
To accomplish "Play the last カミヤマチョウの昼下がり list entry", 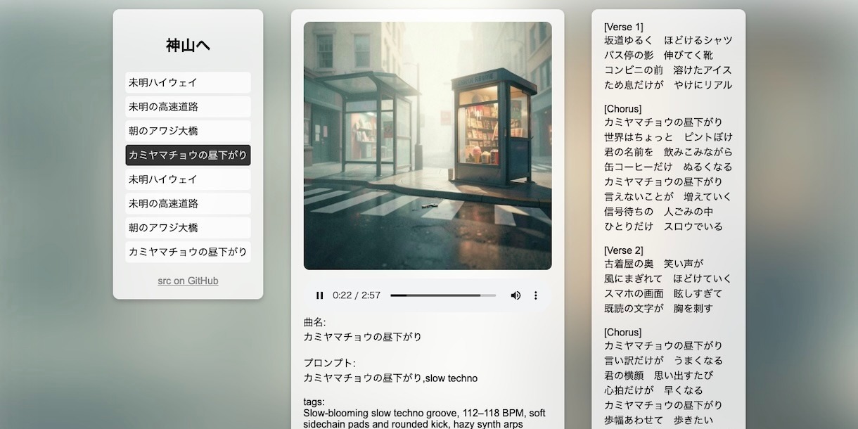I will point(188,252).
